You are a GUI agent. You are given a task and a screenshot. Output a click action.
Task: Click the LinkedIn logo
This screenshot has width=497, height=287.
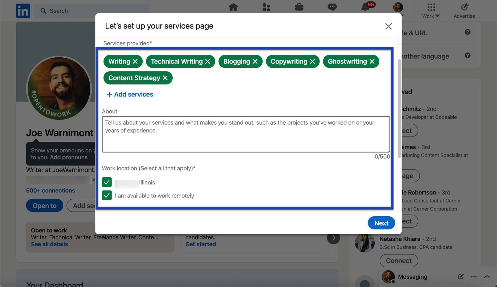23,11
